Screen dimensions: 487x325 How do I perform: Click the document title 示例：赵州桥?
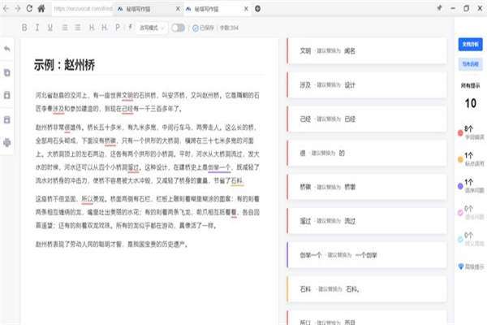[x=64, y=65]
